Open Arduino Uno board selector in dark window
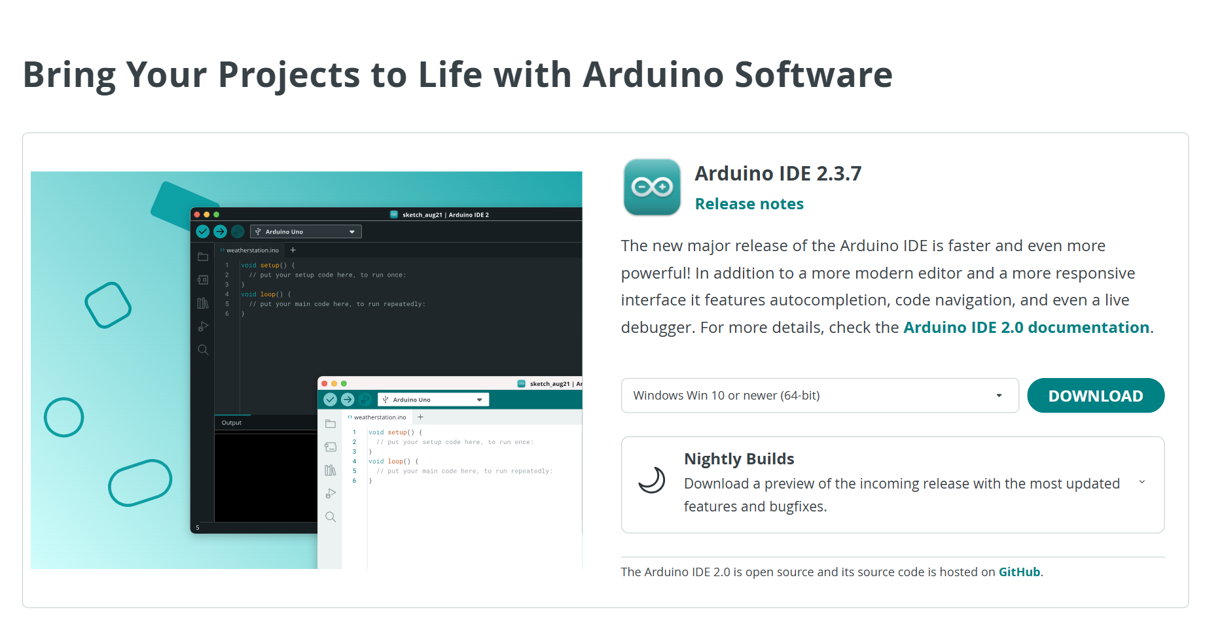 pyautogui.click(x=306, y=232)
